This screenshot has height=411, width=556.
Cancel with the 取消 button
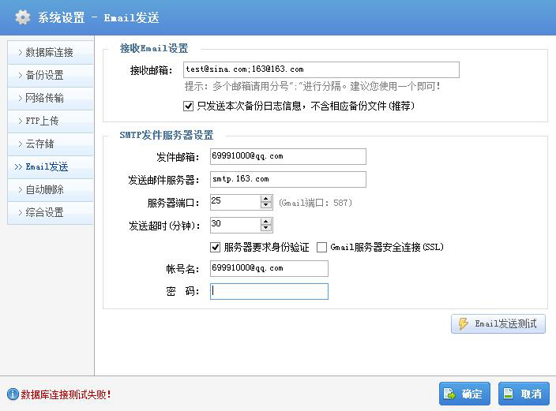click(524, 394)
